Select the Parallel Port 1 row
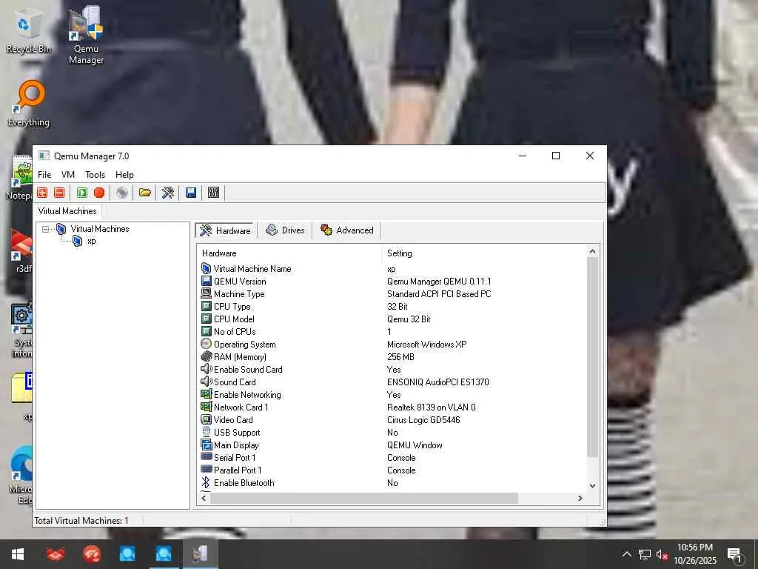Image resolution: width=758 pixels, height=569 pixels. tap(392, 470)
